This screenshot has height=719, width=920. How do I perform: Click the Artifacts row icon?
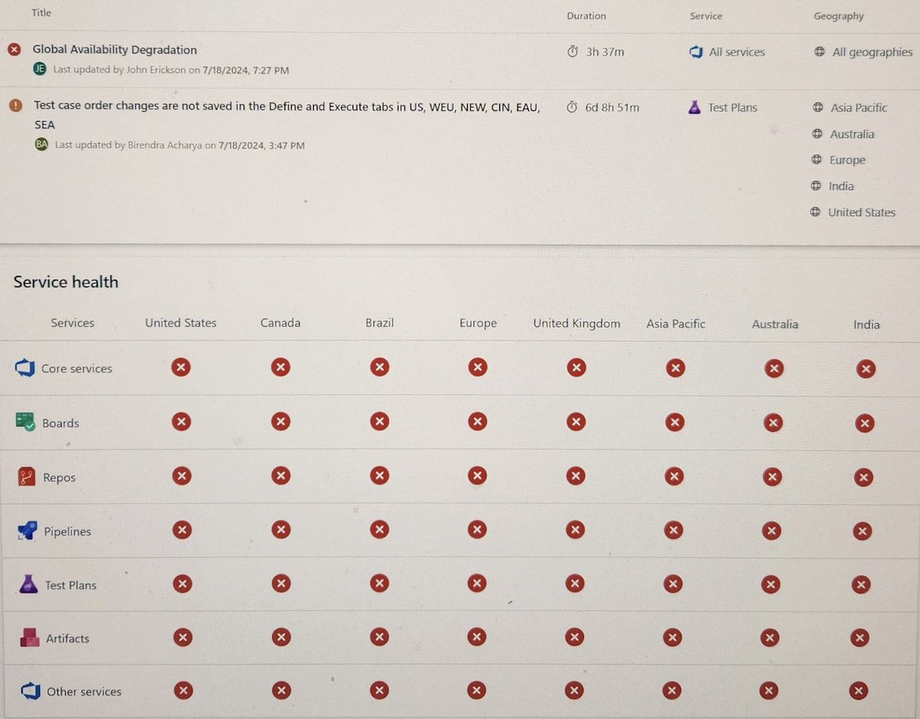[x=30, y=638]
